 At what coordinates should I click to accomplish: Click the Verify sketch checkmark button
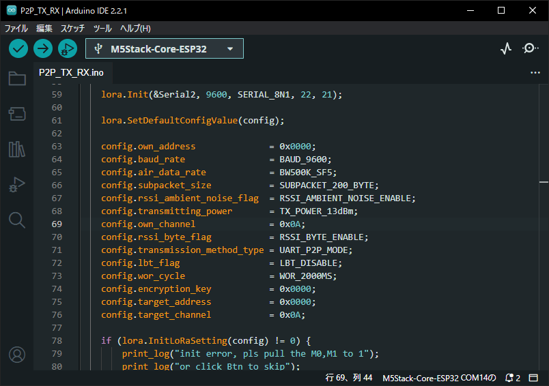18,48
